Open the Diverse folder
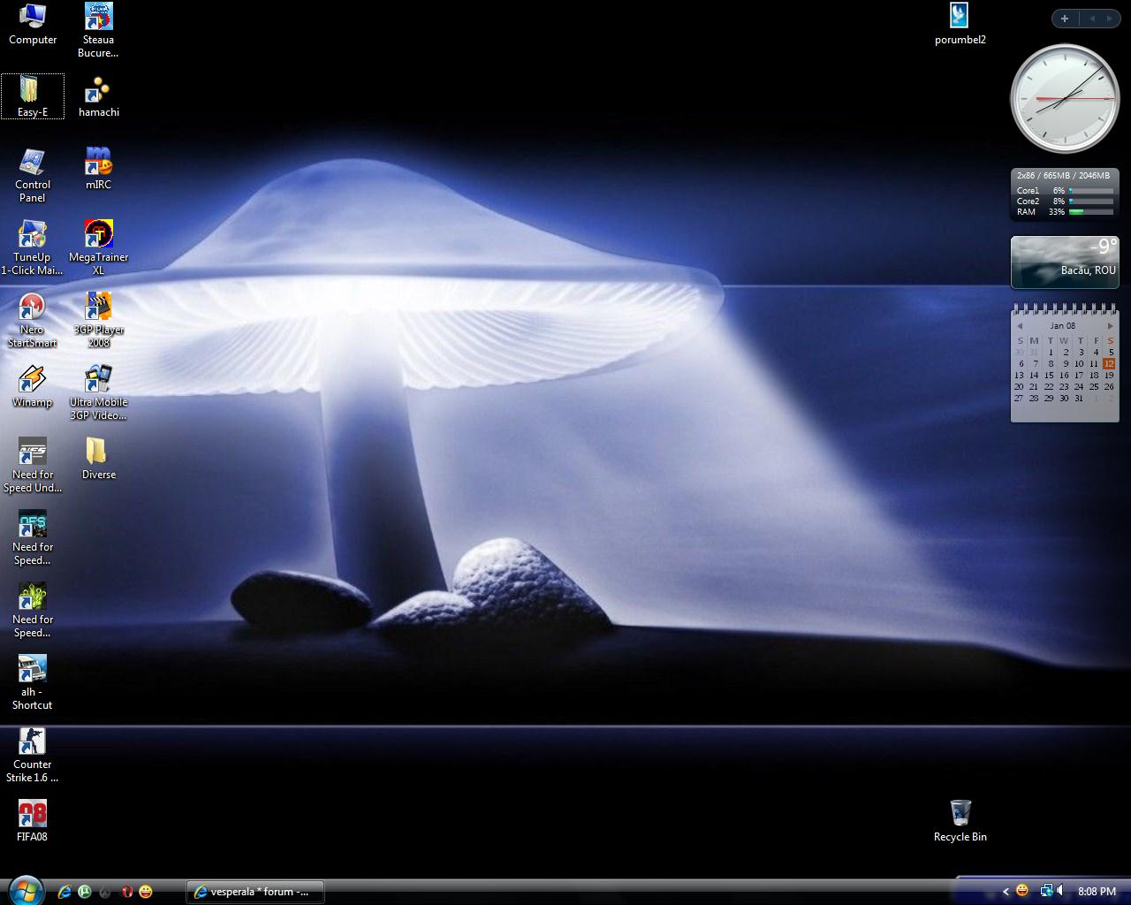Image resolution: width=1131 pixels, height=905 pixels. click(x=98, y=453)
